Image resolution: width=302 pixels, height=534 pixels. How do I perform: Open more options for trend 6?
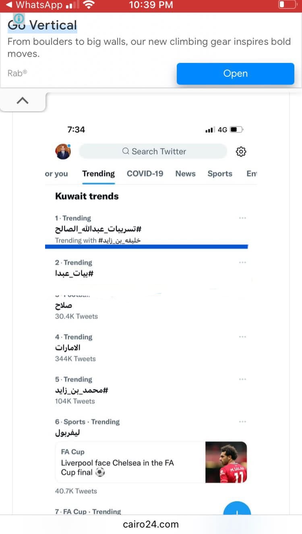click(242, 422)
